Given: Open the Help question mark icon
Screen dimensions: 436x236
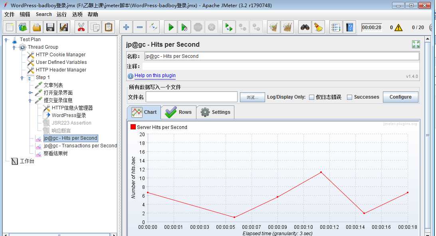Looking at the screenshot, I should point(349,27).
